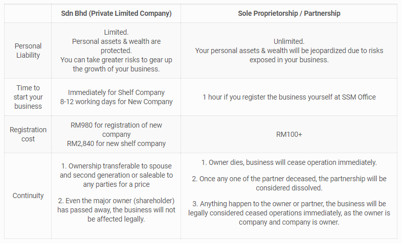This screenshot has height=243, width=402.
Task: Click the Limited personal assets protected cell
Action: point(116,51)
